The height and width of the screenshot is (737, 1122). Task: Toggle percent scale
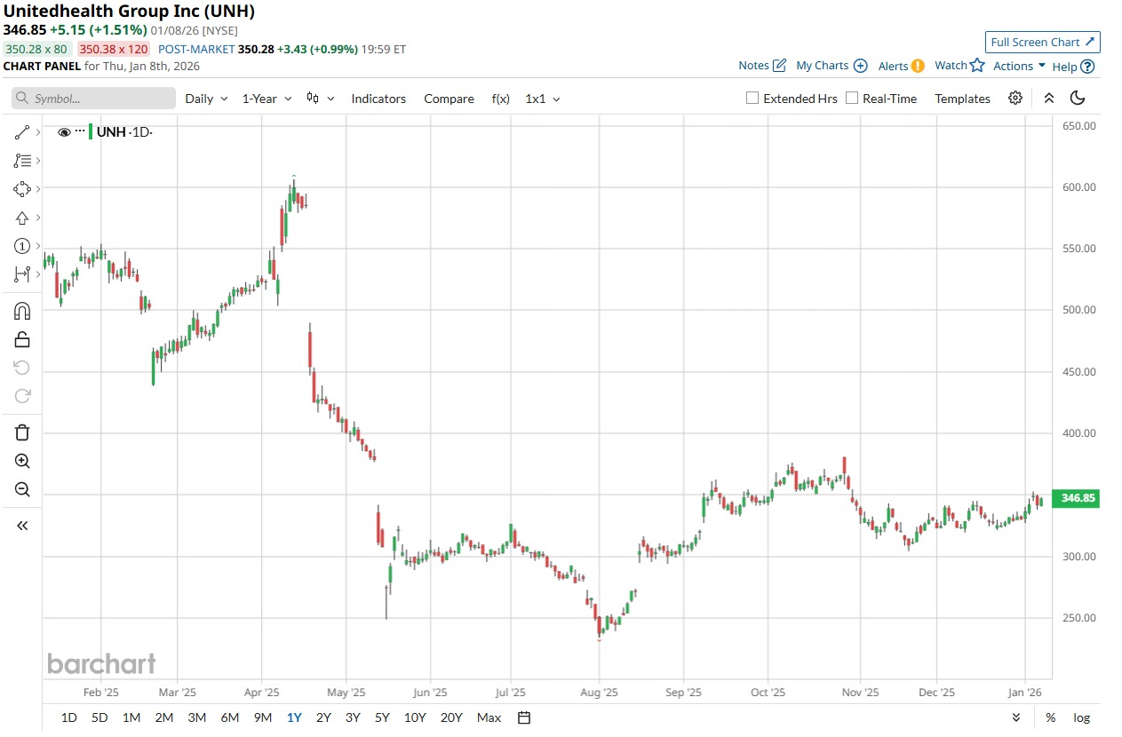[x=1050, y=717]
